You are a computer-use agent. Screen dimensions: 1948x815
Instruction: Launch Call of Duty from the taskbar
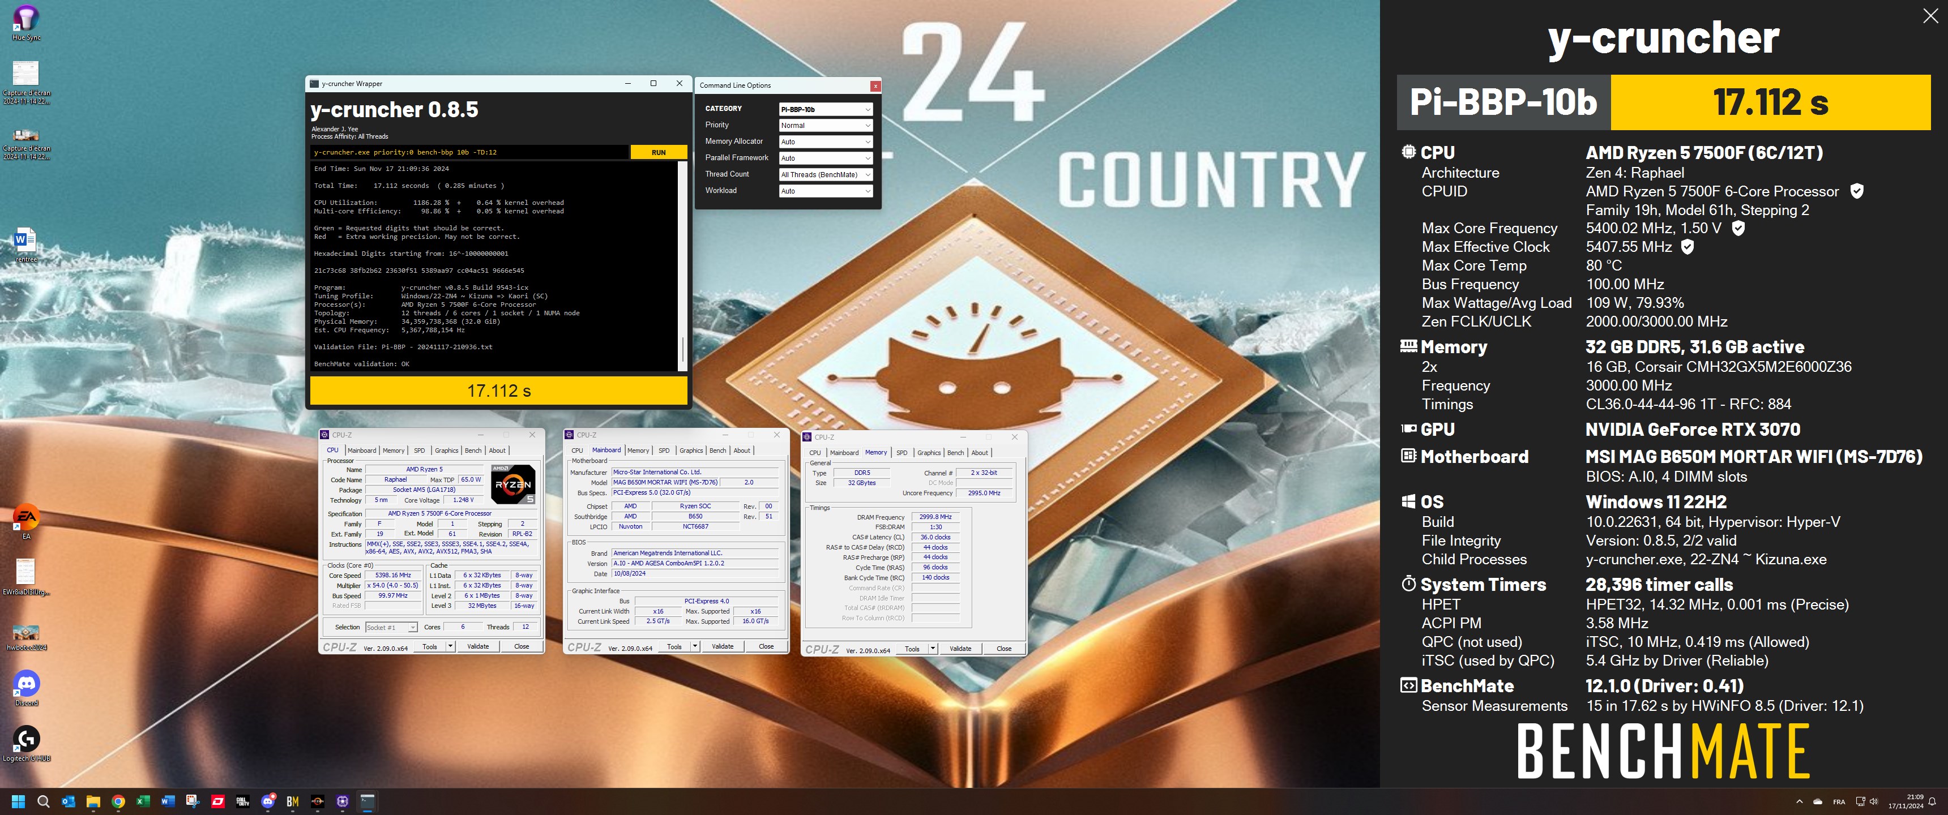(243, 801)
